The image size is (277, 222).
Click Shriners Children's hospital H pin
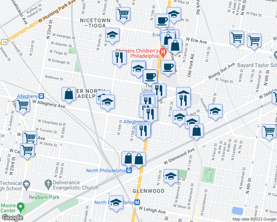(x=163, y=53)
